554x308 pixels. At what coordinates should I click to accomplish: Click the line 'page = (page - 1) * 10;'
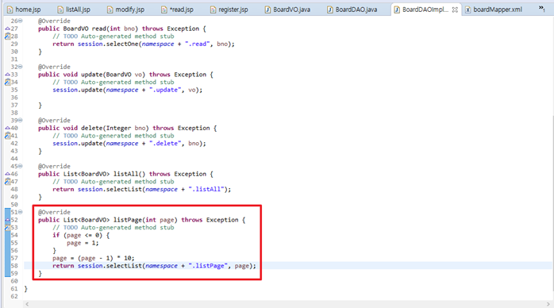tap(94, 258)
